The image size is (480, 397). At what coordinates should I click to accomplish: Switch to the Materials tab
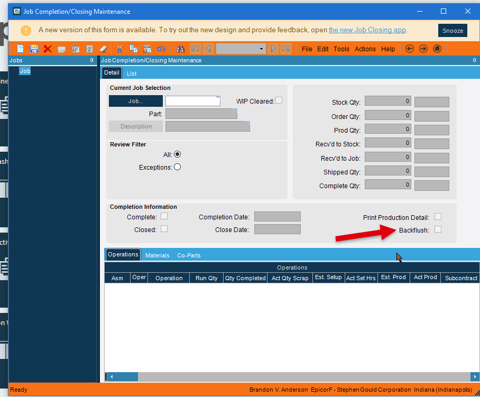coord(157,255)
